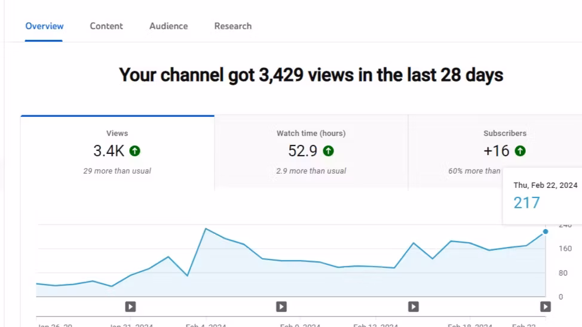The height and width of the screenshot is (327, 582).
Task: Select the Watch time (hours) card title
Action: tap(311, 134)
